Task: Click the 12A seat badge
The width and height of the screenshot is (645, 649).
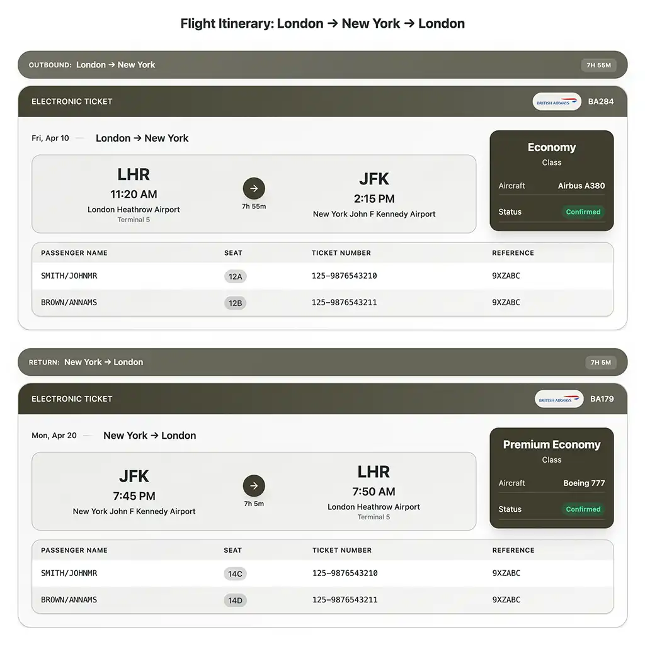Action: click(235, 276)
